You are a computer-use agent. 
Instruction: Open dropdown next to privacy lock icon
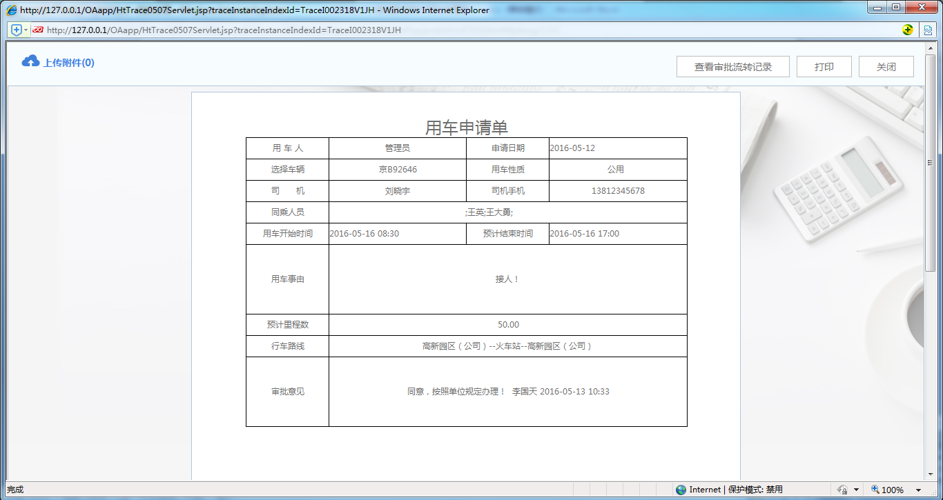point(855,490)
